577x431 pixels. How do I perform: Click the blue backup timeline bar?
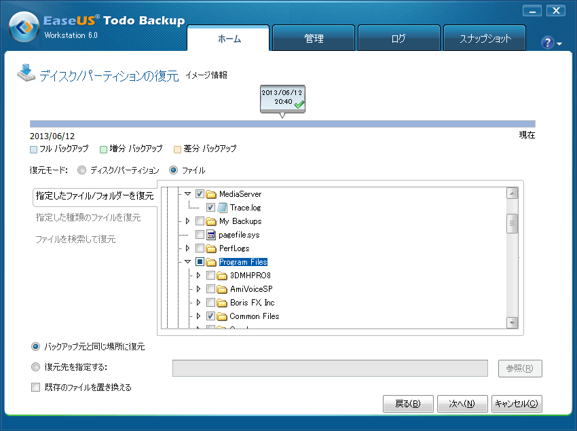pos(282,124)
